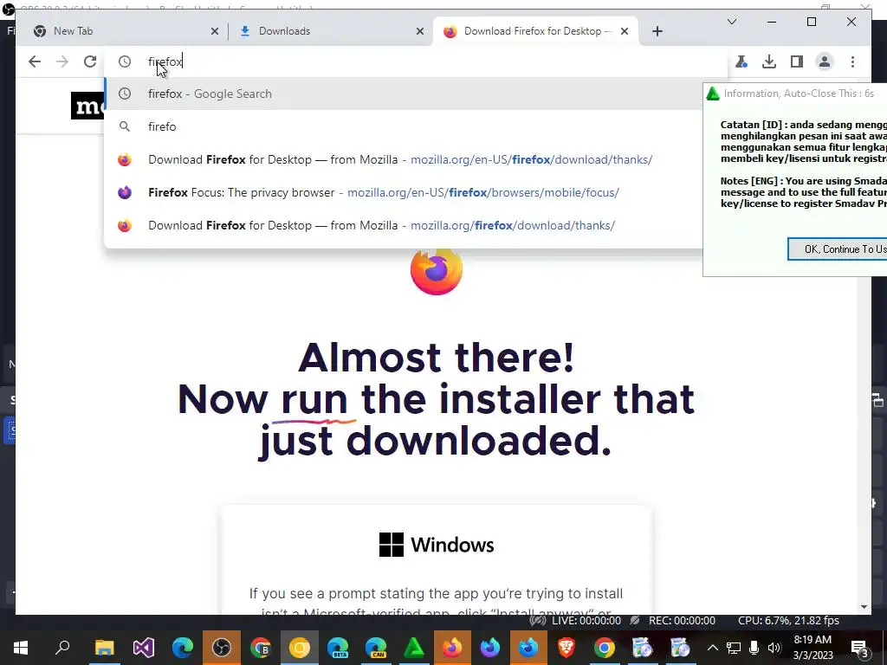Image resolution: width=887 pixels, height=665 pixels.
Task: Open suggestion mozilla.org/en-US/firefox/download/thanks/
Action: (x=405, y=159)
